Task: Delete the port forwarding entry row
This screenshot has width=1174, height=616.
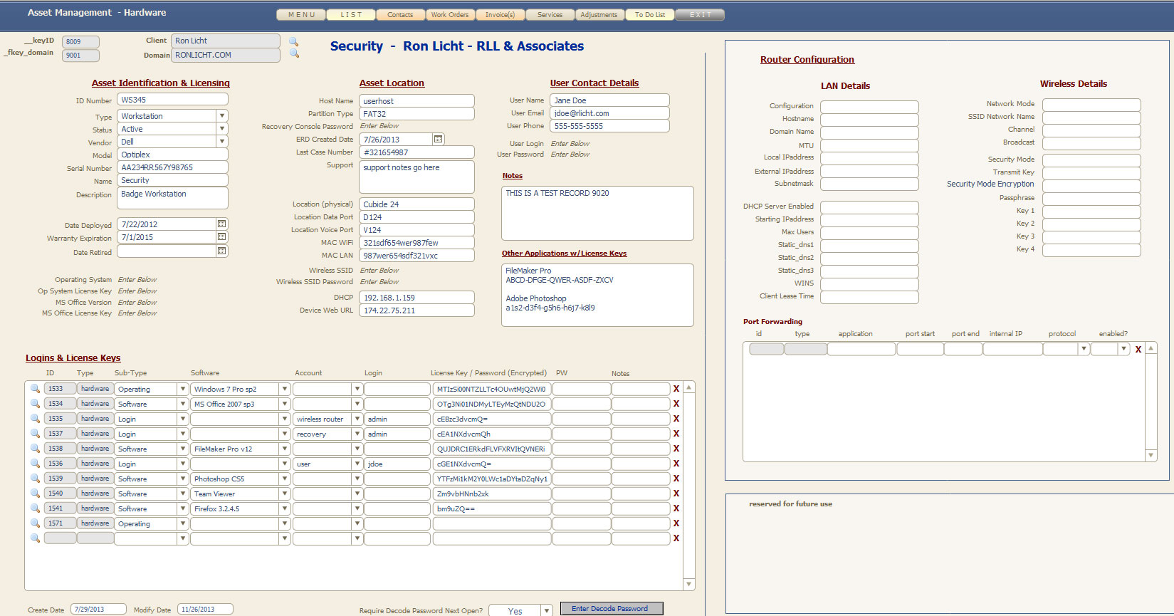Action: [1138, 349]
